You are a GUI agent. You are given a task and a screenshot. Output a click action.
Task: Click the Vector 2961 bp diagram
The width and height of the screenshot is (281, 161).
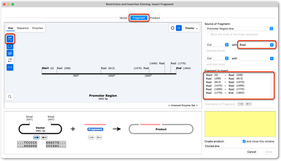click(x=40, y=129)
